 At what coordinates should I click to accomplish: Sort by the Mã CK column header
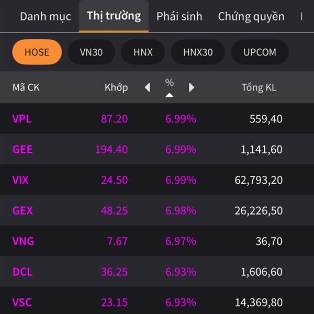coord(26,87)
